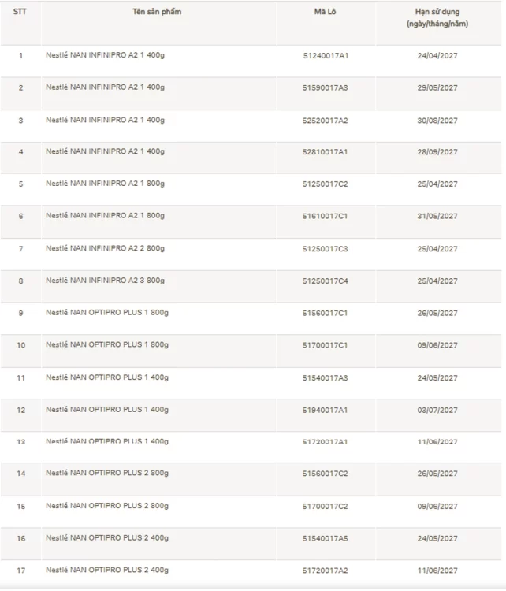Click the "STT" column header
The width and height of the screenshot is (506, 591).
click(20, 12)
